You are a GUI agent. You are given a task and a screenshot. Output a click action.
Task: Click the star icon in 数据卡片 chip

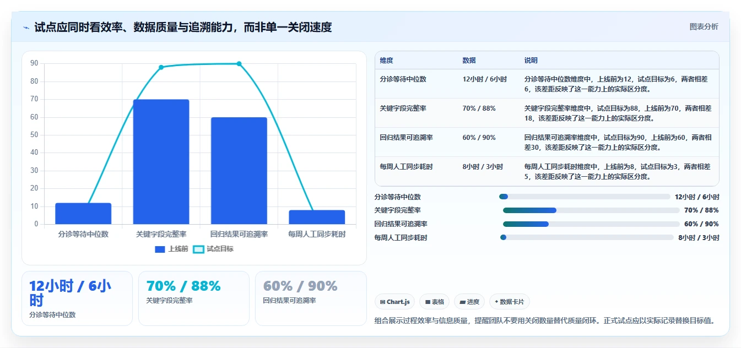coord(496,302)
